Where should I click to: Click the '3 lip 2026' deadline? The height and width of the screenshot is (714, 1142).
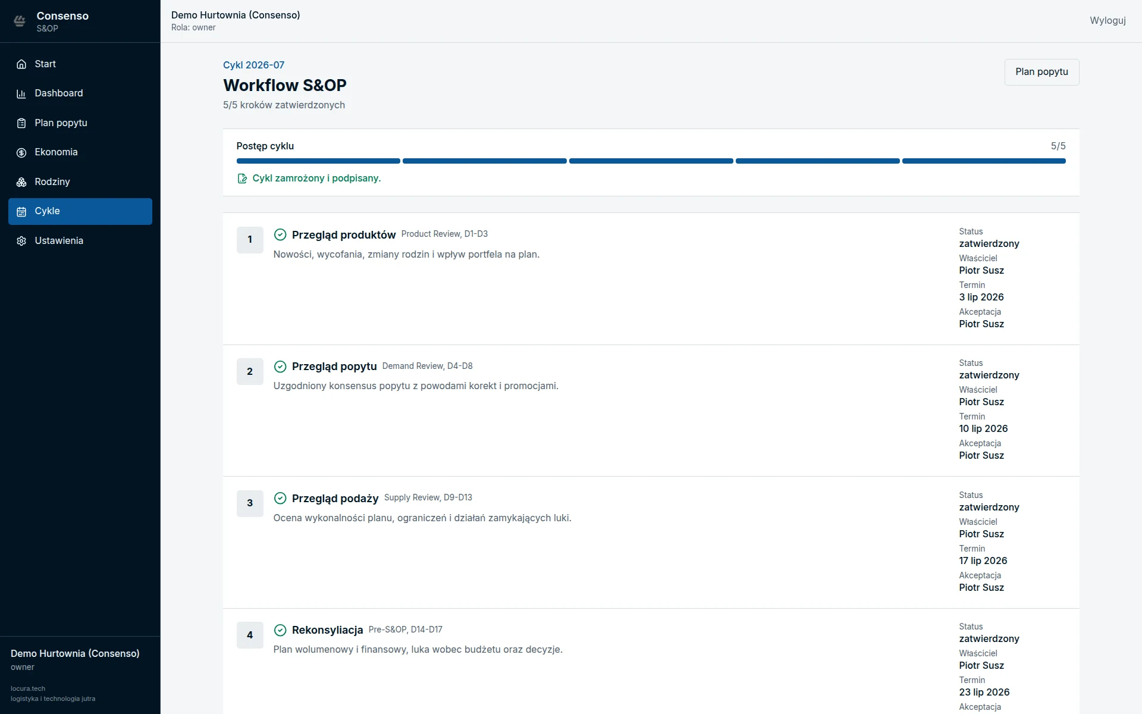981,297
